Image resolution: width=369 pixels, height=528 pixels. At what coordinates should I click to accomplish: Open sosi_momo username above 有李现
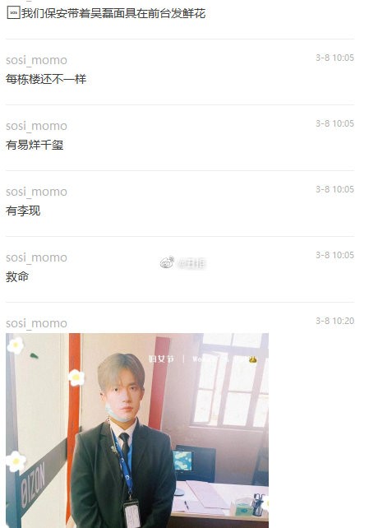[36, 192]
